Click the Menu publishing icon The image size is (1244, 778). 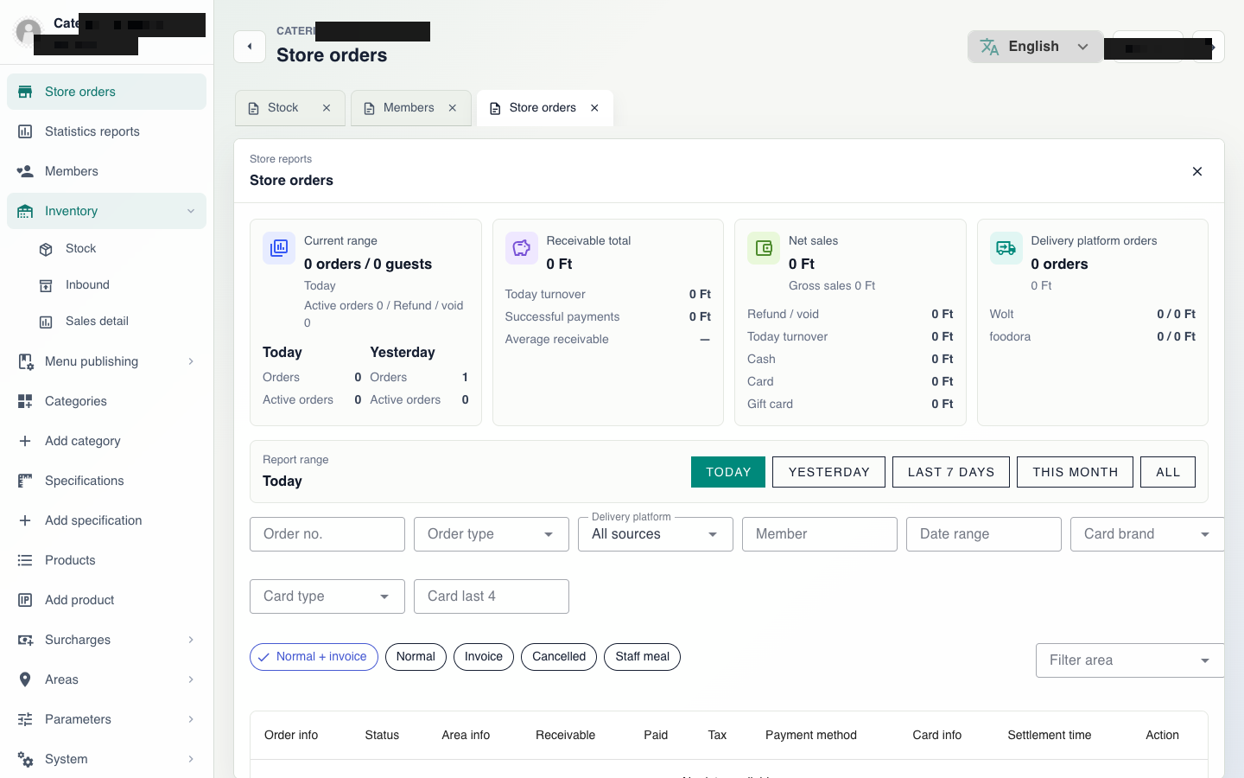pyautogui.click(x=25, y=361)
